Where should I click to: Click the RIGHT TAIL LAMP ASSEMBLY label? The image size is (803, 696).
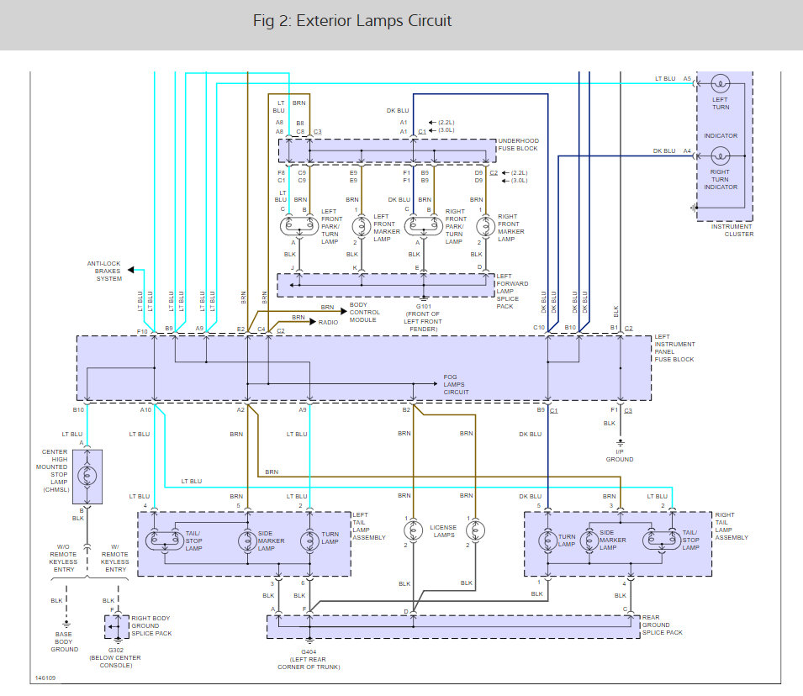(x=732, y=526)
